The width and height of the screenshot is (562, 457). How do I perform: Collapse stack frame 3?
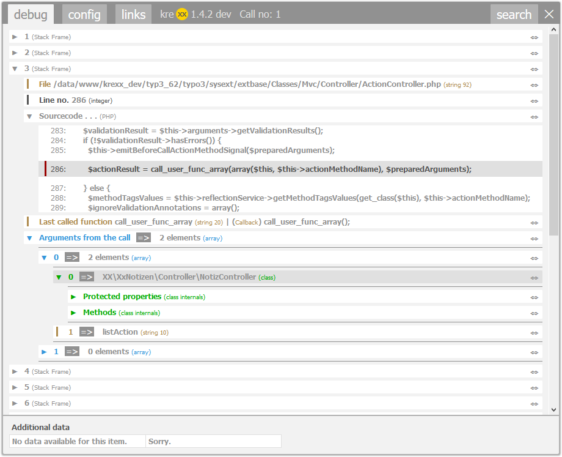[15, 69]
